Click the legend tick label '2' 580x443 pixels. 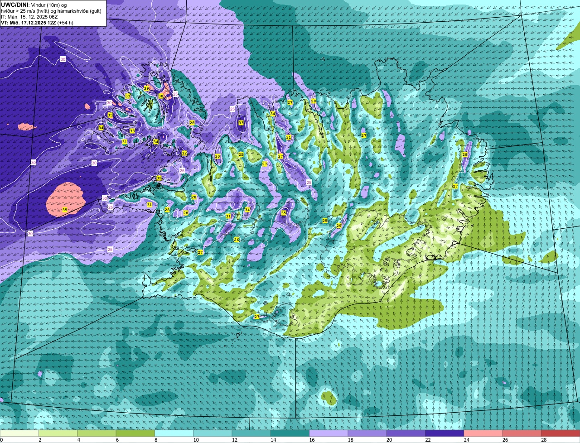(x=40, y=440)
